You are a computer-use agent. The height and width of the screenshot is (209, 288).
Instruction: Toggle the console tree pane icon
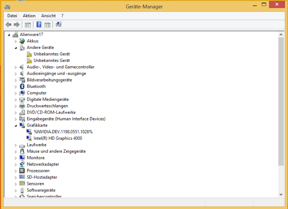pyautogui.click(x=28, y=25)
